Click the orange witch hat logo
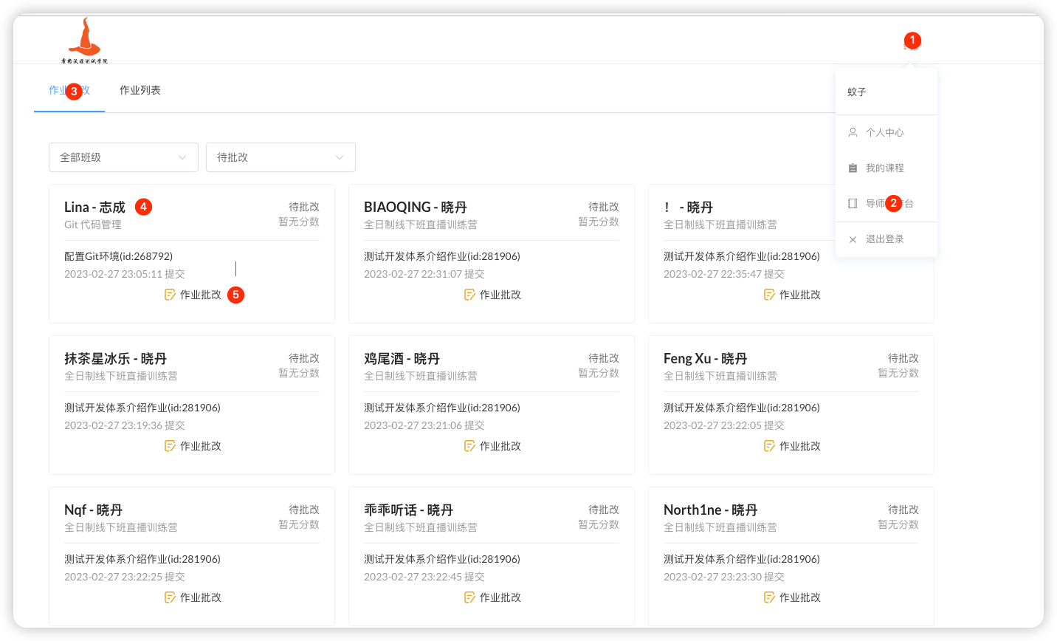The image size is (1057, 641). coord(85,38)
